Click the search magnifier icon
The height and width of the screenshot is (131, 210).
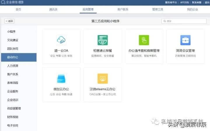164,21
